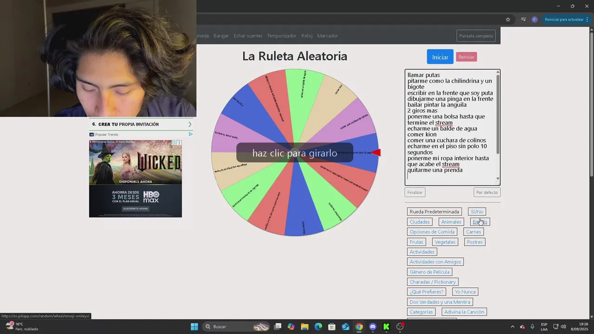Click the wheel's 'haz clic para girarlo' overlay
This screenshot has width=594, height=334.
295,153
